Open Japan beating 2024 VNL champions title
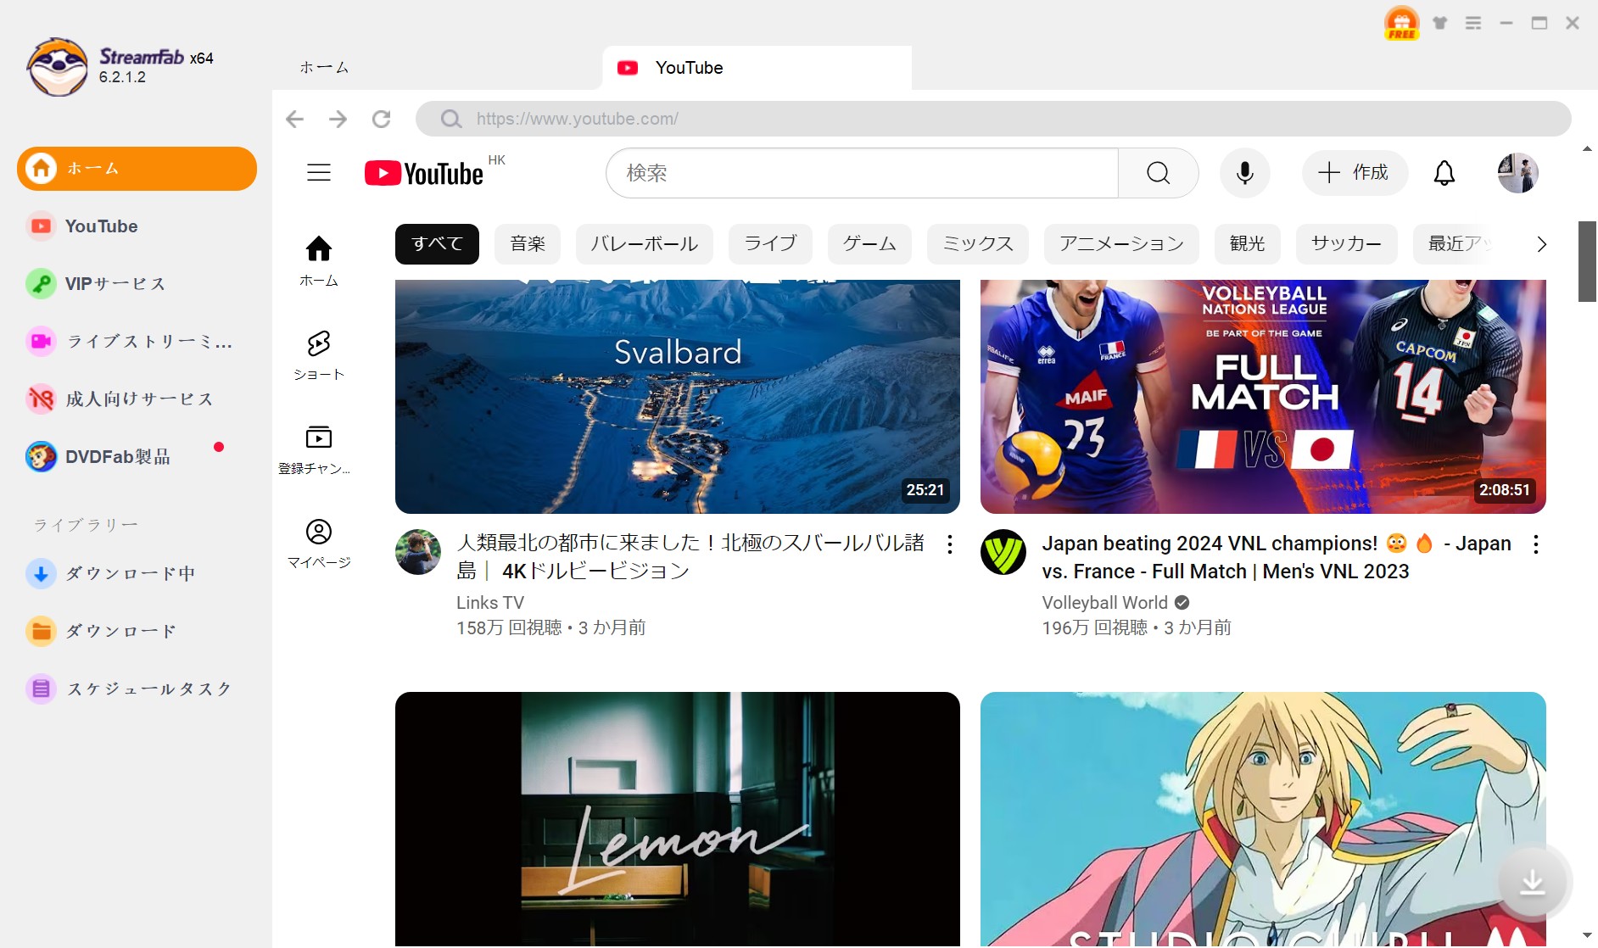1598x948 pixels. pos(1277,557)
